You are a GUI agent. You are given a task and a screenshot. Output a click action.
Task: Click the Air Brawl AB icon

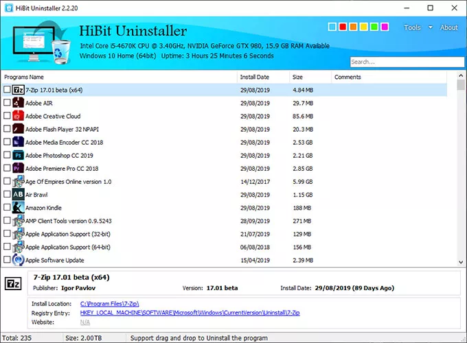click(x=18, y=195)
